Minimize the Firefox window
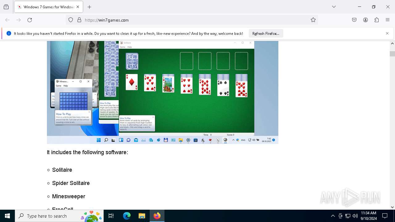This screenshot has height=222, width=395. point(360,7)
